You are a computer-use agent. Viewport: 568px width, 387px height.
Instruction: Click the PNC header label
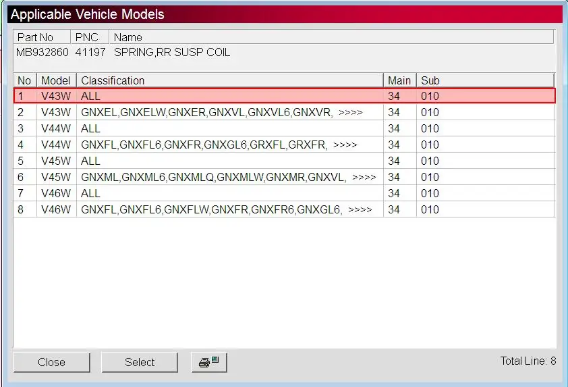tap(86, 37)
